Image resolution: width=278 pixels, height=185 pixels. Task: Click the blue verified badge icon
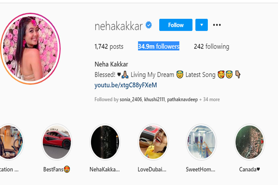click(x=149, y=25)
